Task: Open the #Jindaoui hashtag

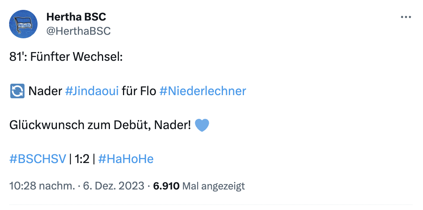Action: pyautogui.click(x=92, y=91)
